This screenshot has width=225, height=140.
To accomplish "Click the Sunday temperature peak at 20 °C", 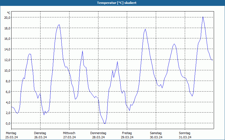I will pyautogui.click(x=203, y=17).
